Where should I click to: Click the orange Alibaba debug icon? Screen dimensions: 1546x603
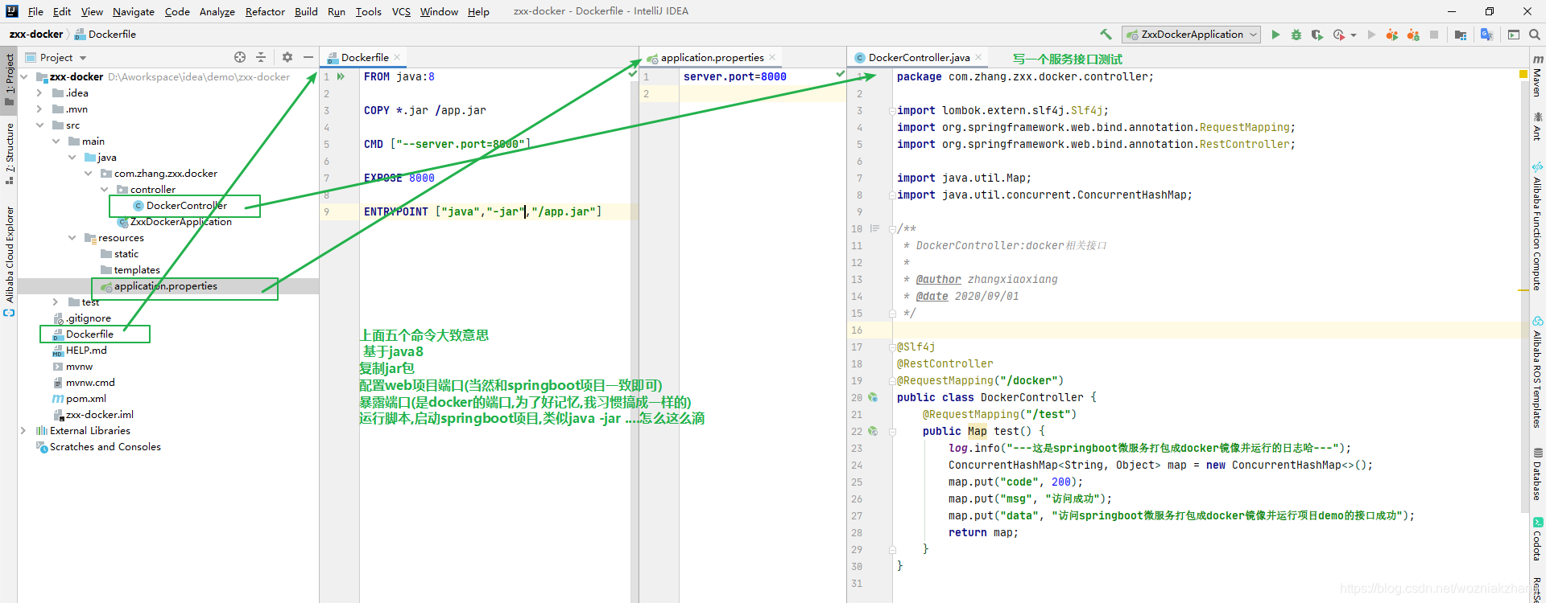(1413, 35)
